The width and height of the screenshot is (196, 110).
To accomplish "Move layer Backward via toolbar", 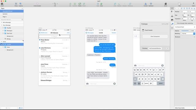I will [x=151, y=4].
